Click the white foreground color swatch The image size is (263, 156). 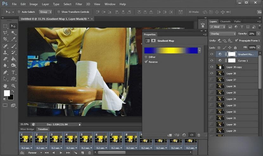pyautogui.click(x=6, y=93)
